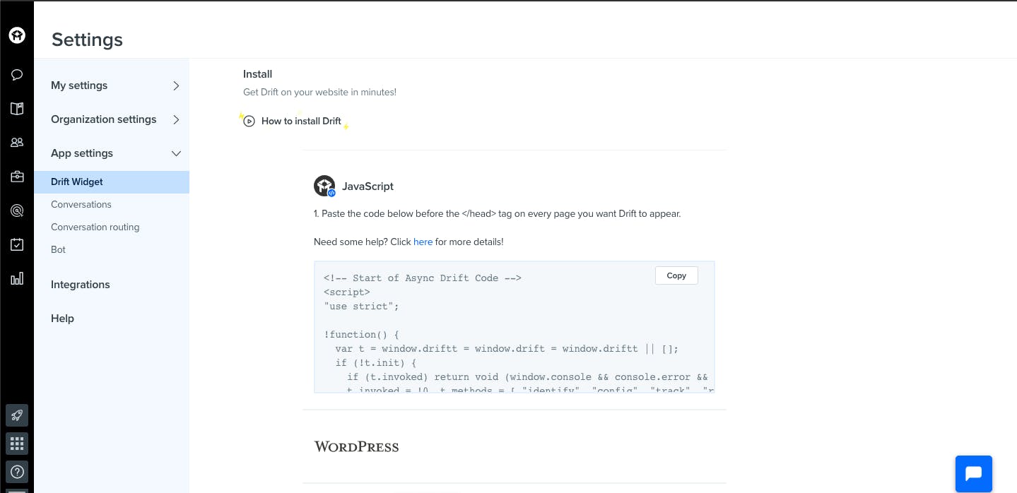Click the target icon in sidebar

pyautogui.click(x=17, y=210)
